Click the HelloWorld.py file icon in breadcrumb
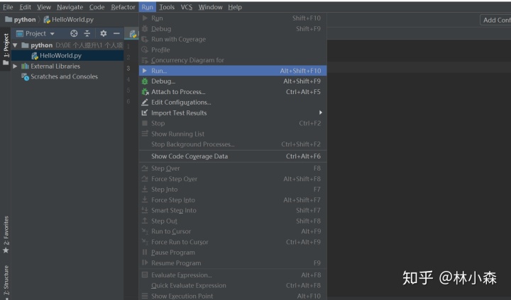This screenshot has width=511, height=300. (x=47, y=20)
